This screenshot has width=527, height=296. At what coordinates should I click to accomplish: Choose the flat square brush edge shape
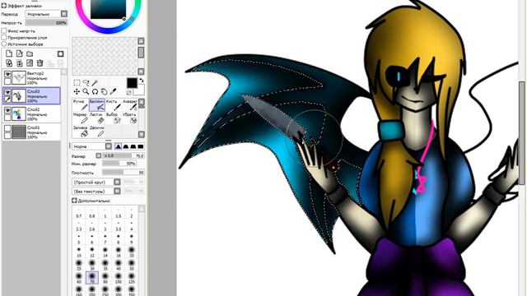click(x=141, y=146)
